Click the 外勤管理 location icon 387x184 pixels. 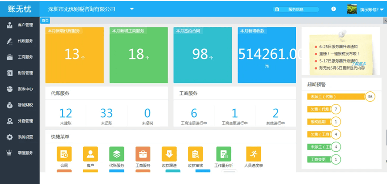point(10,121)
